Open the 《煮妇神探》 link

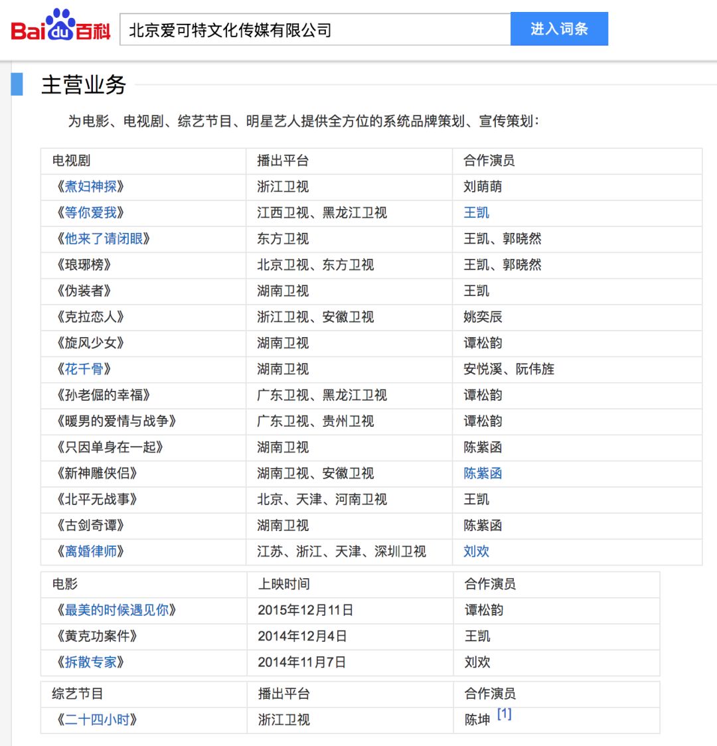[90, 186]
